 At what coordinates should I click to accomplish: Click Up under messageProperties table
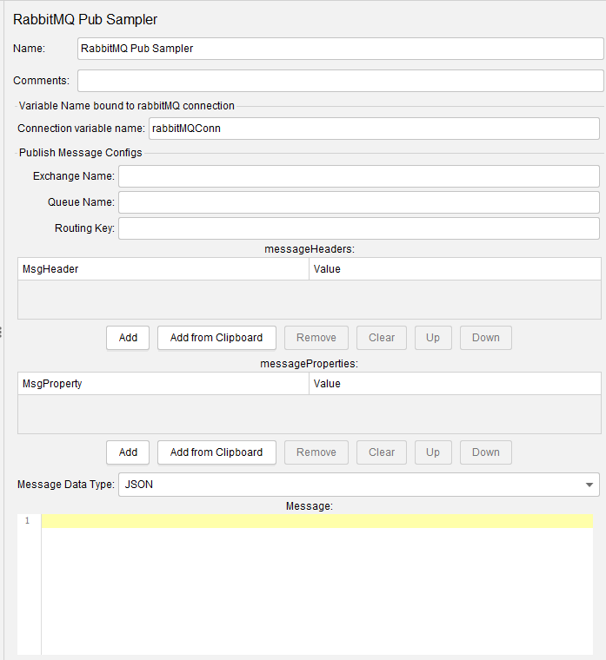pos(433,452)
